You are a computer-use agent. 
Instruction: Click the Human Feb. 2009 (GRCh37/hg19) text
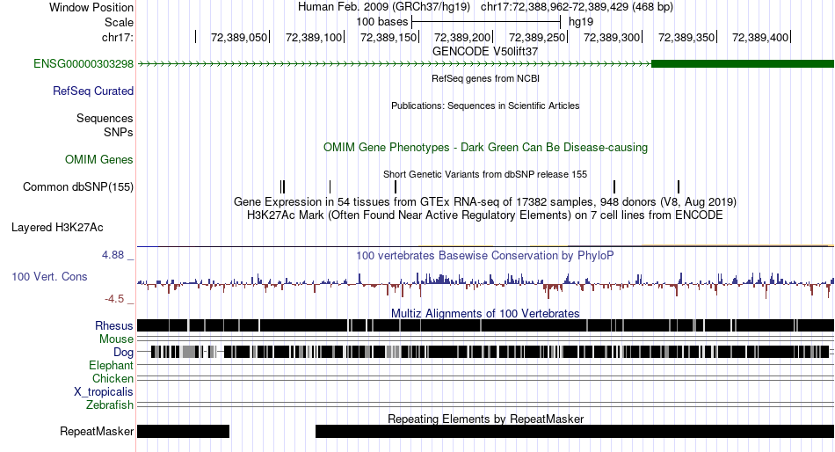pos(384,7)
